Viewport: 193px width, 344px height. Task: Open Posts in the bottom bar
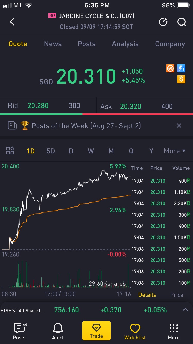click(19, 331)
